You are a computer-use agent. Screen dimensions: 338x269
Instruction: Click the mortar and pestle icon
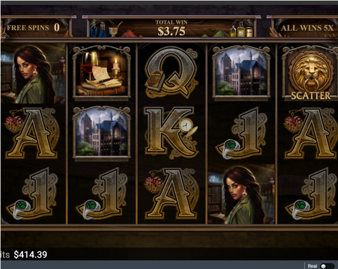115,29
